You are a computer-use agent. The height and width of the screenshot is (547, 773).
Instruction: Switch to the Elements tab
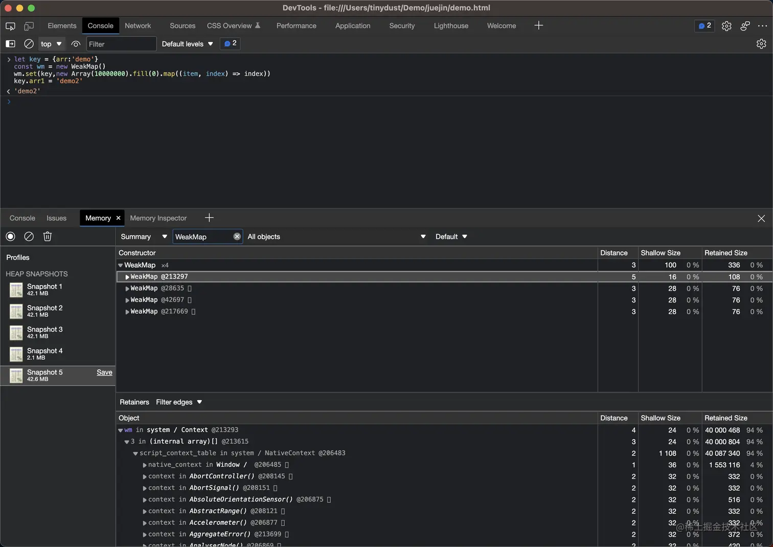click(62, 26)
